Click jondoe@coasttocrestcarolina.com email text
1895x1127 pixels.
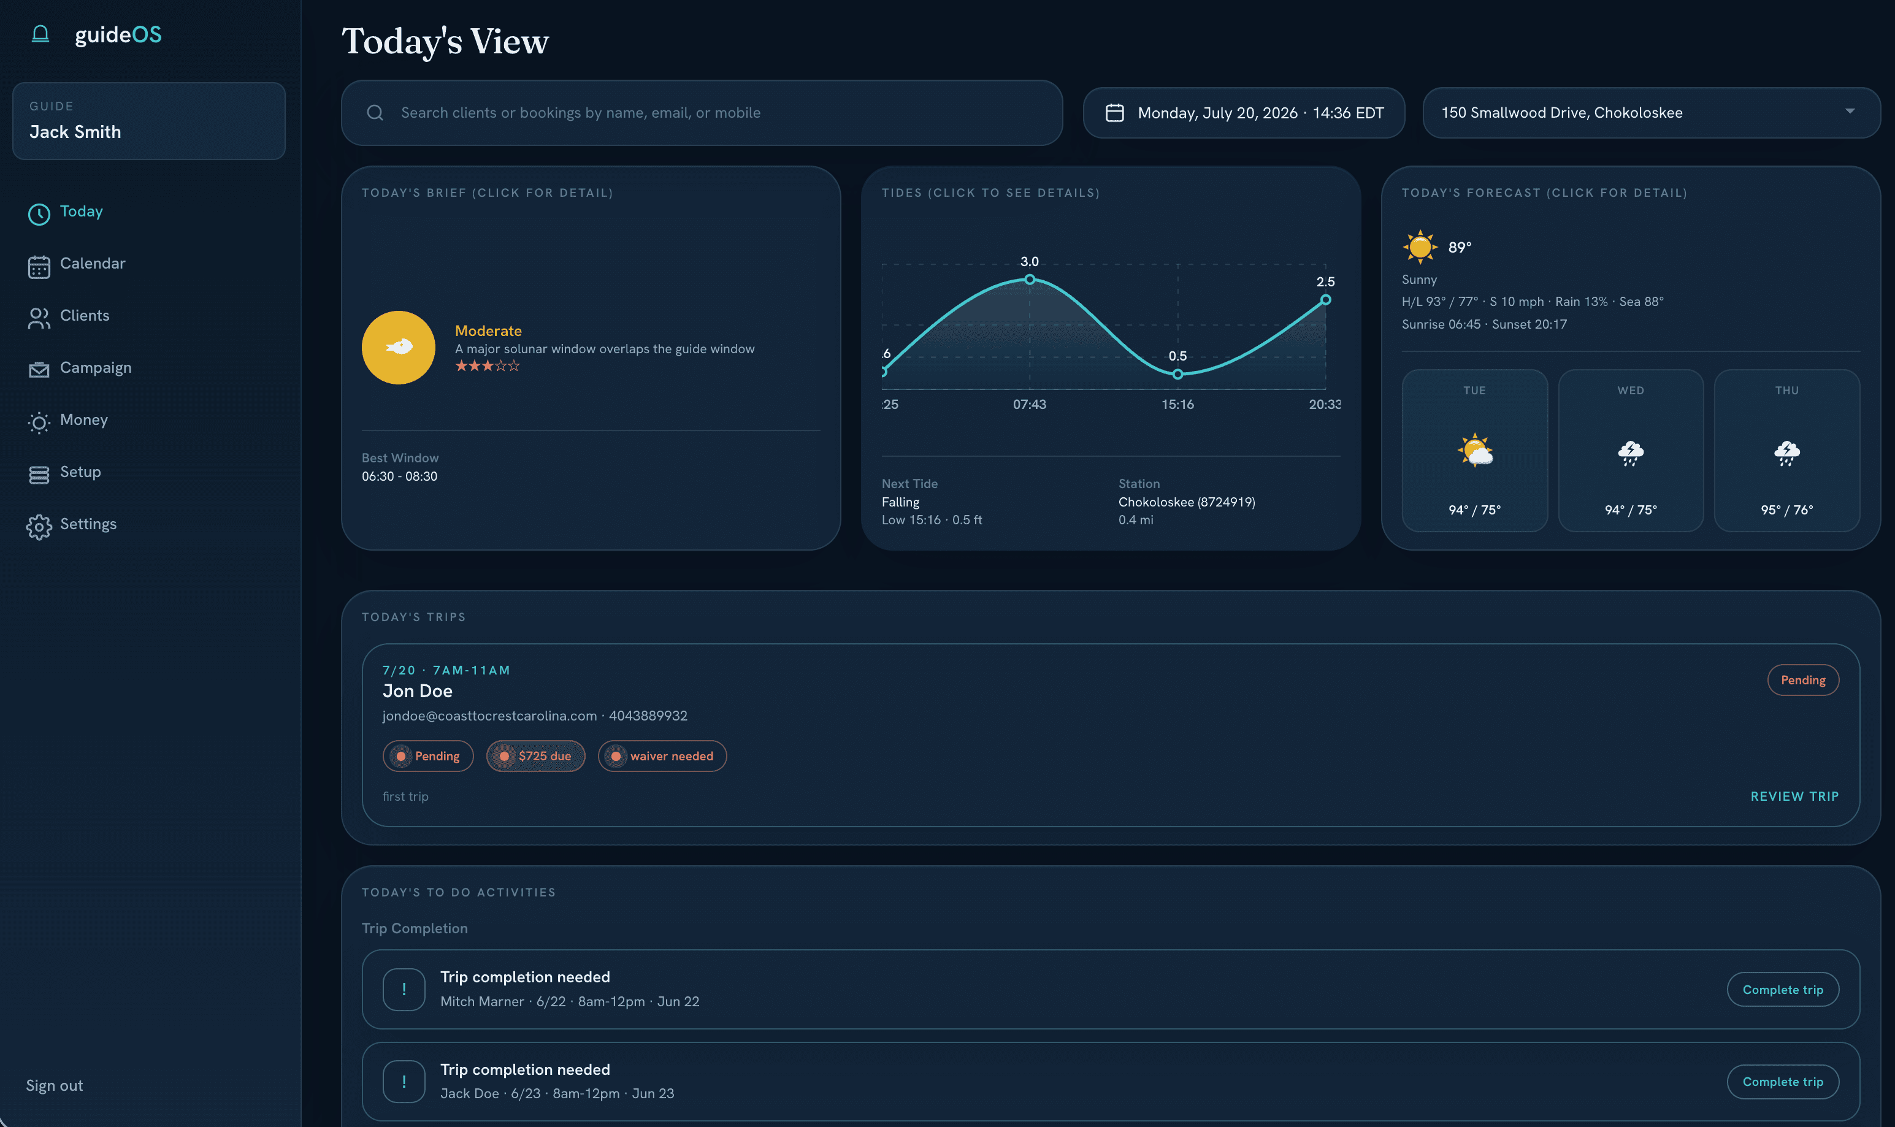point(489,716)
